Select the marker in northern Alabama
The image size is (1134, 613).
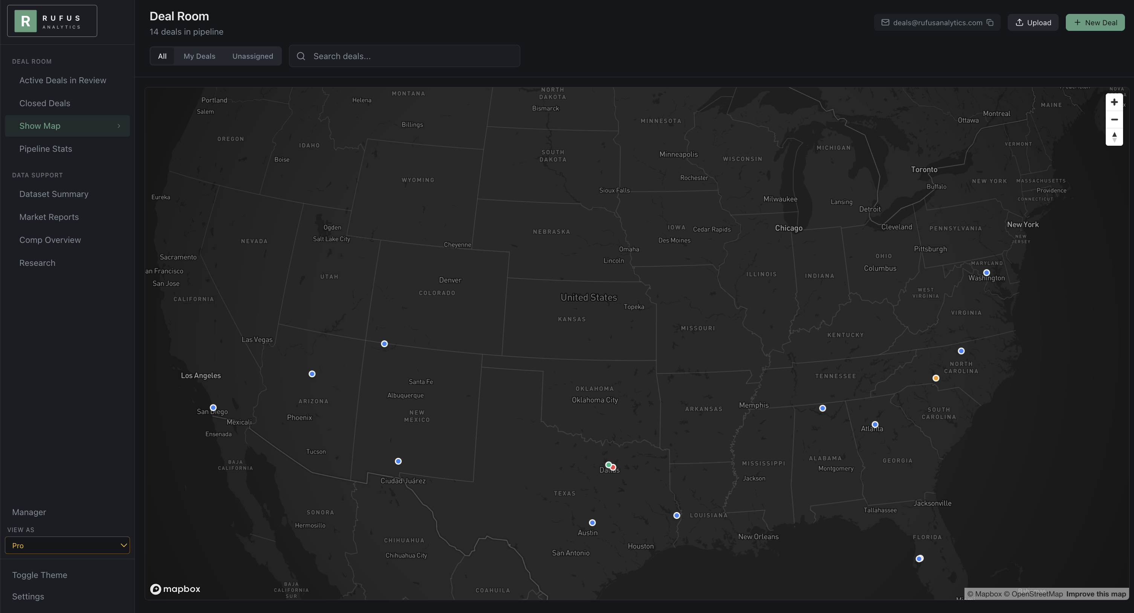(x=823, y=409)
